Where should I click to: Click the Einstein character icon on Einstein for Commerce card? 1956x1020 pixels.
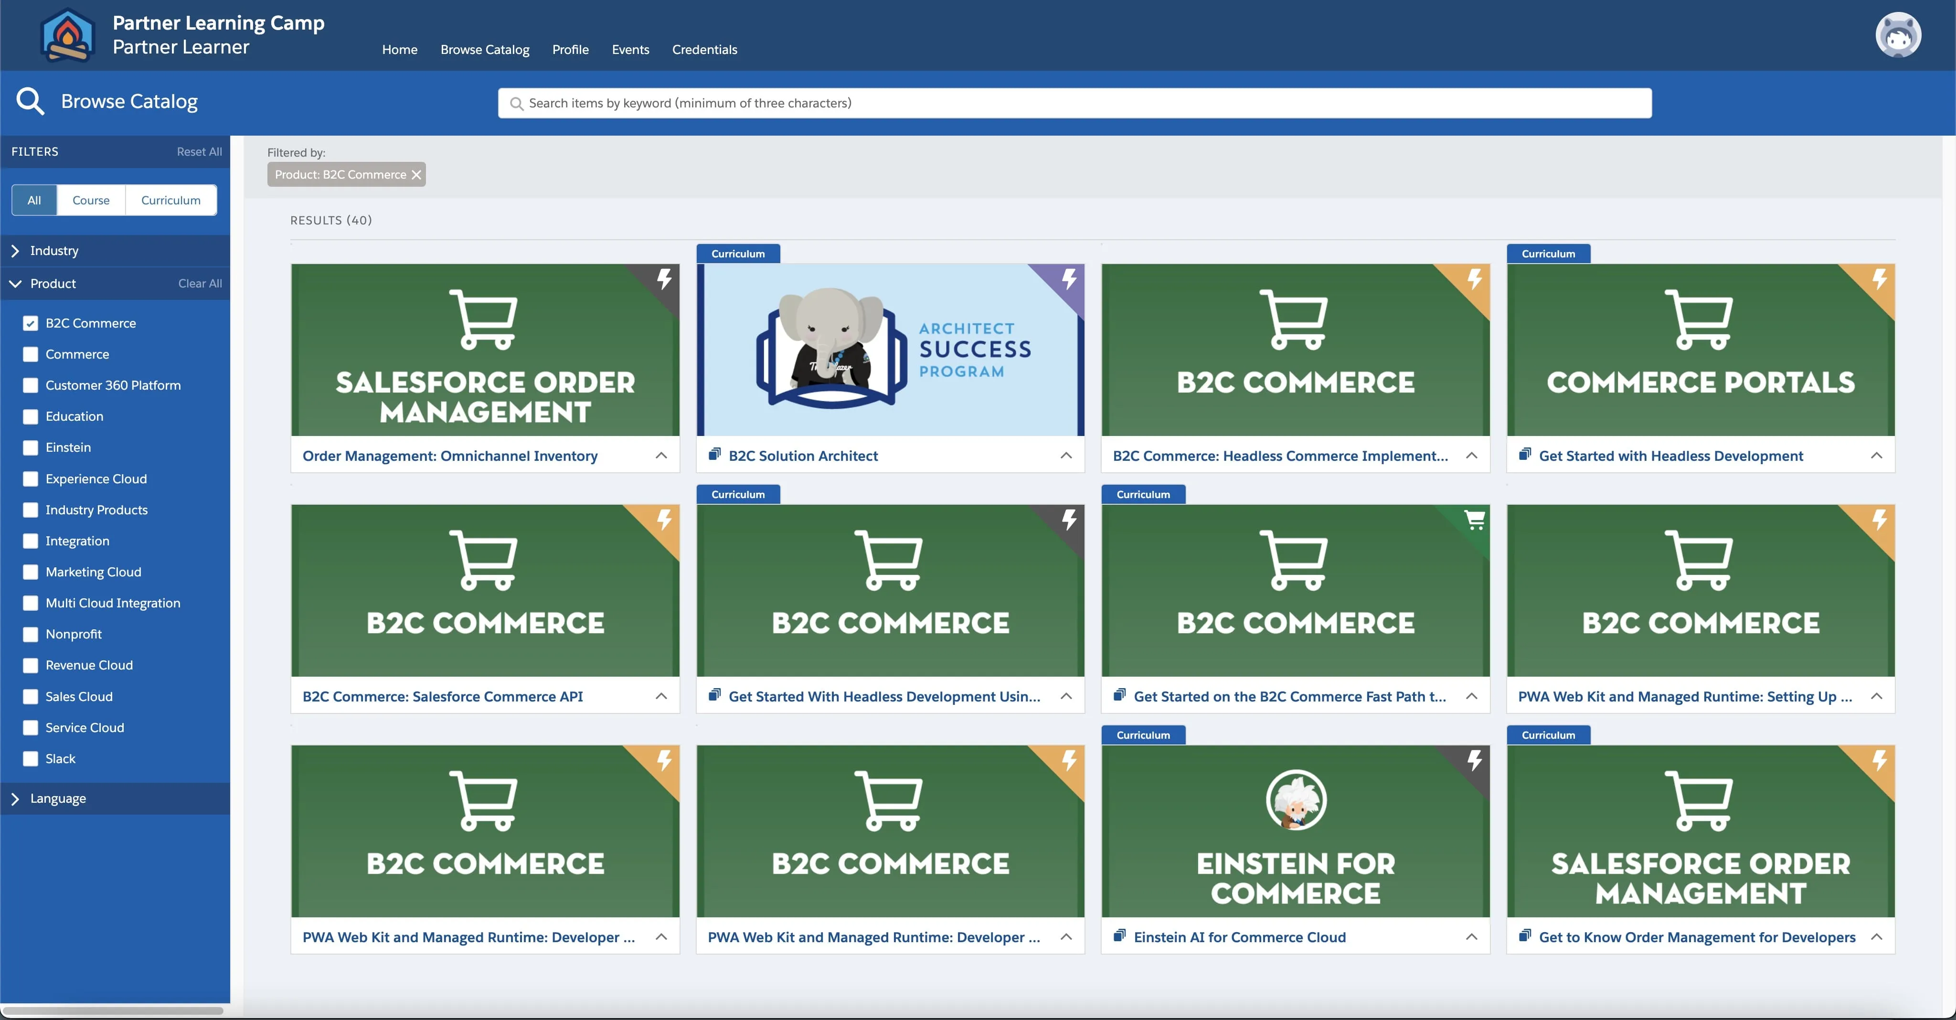[1296, 800]
